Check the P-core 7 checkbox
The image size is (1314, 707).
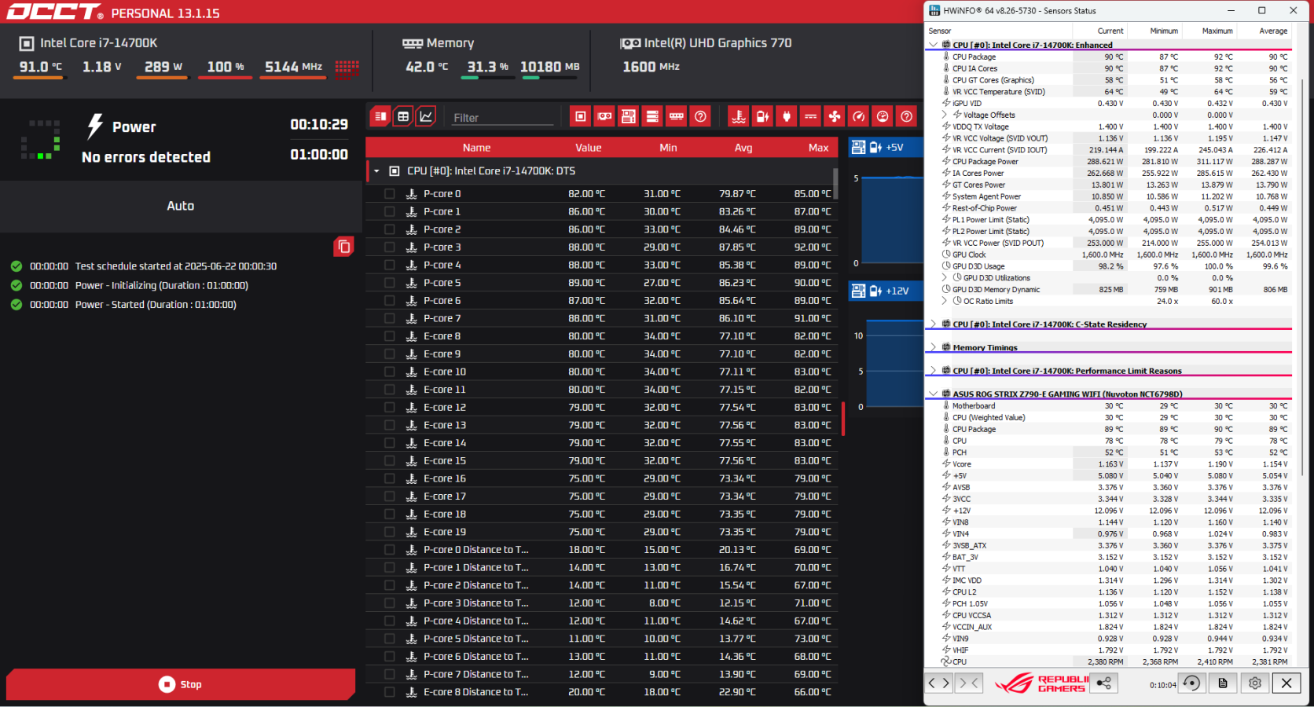pyautogui.click(x=389, y=318)
